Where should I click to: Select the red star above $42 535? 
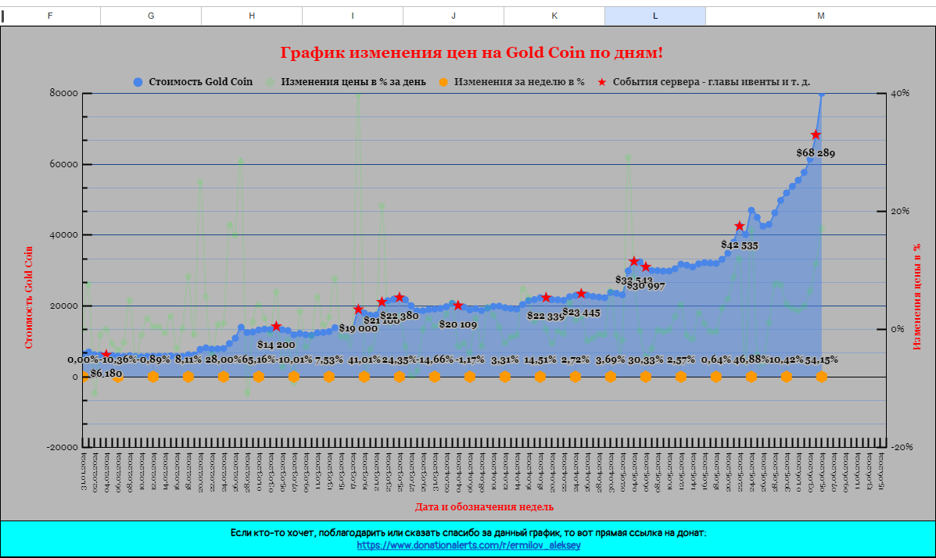point(740,227)
